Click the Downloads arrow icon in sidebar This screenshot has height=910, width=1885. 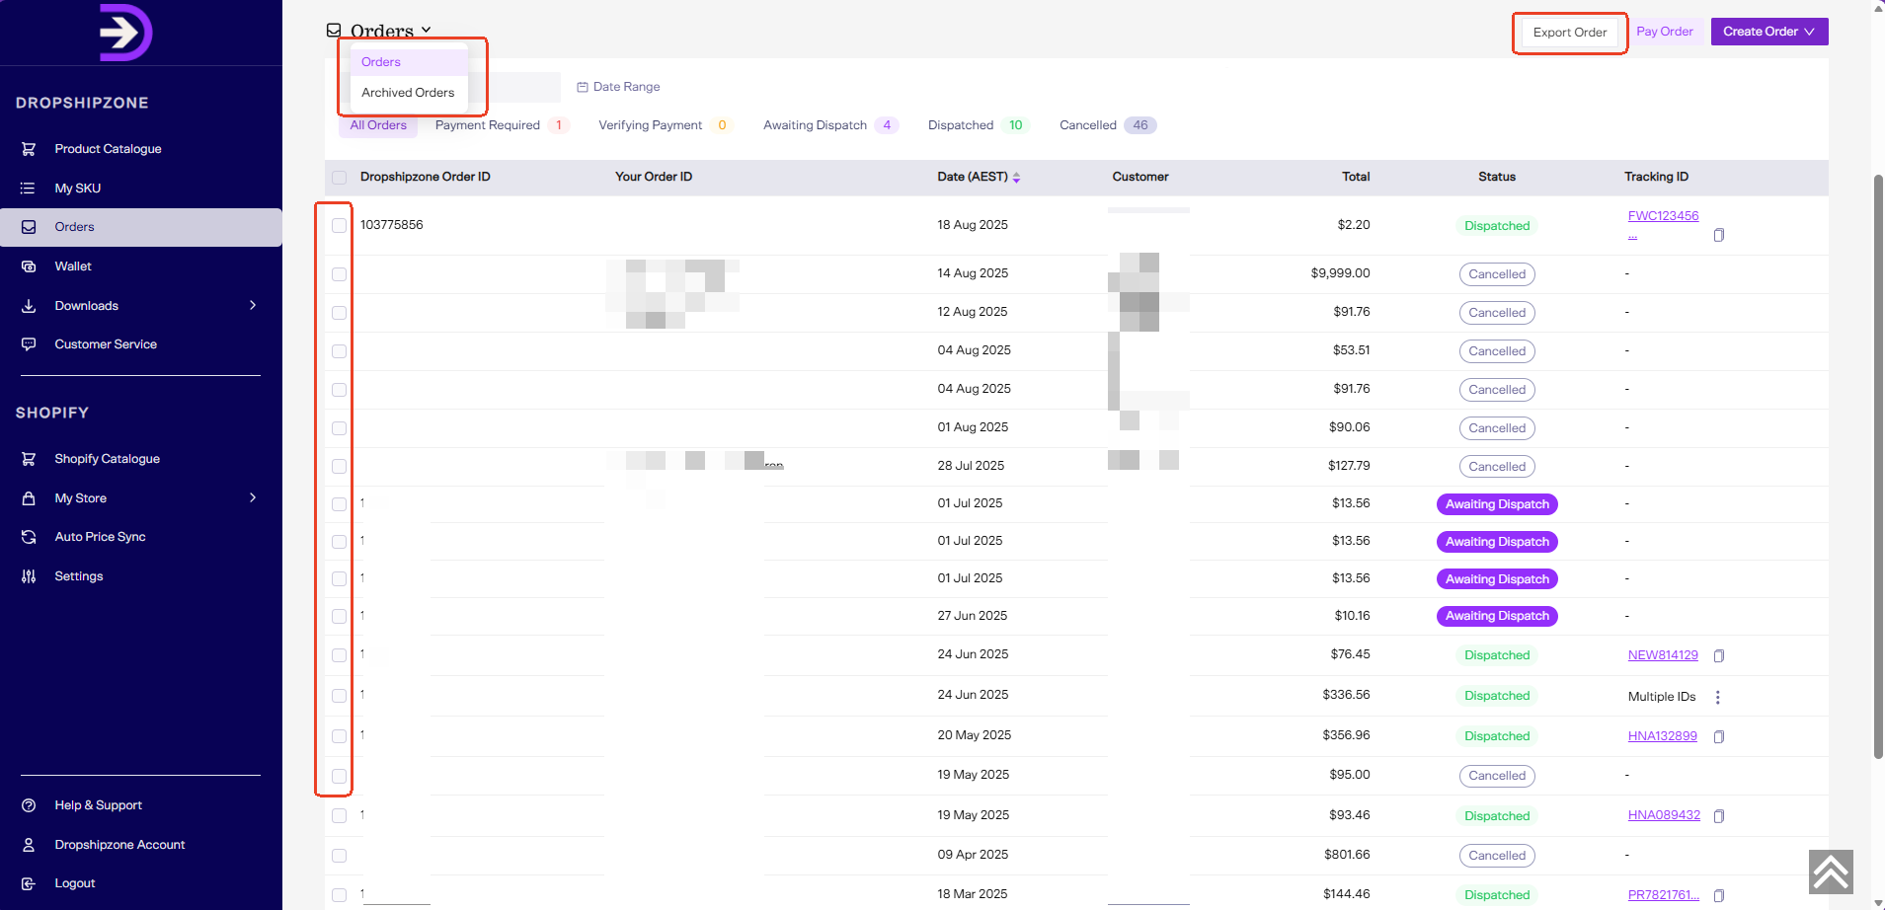[x=29, y=306]
